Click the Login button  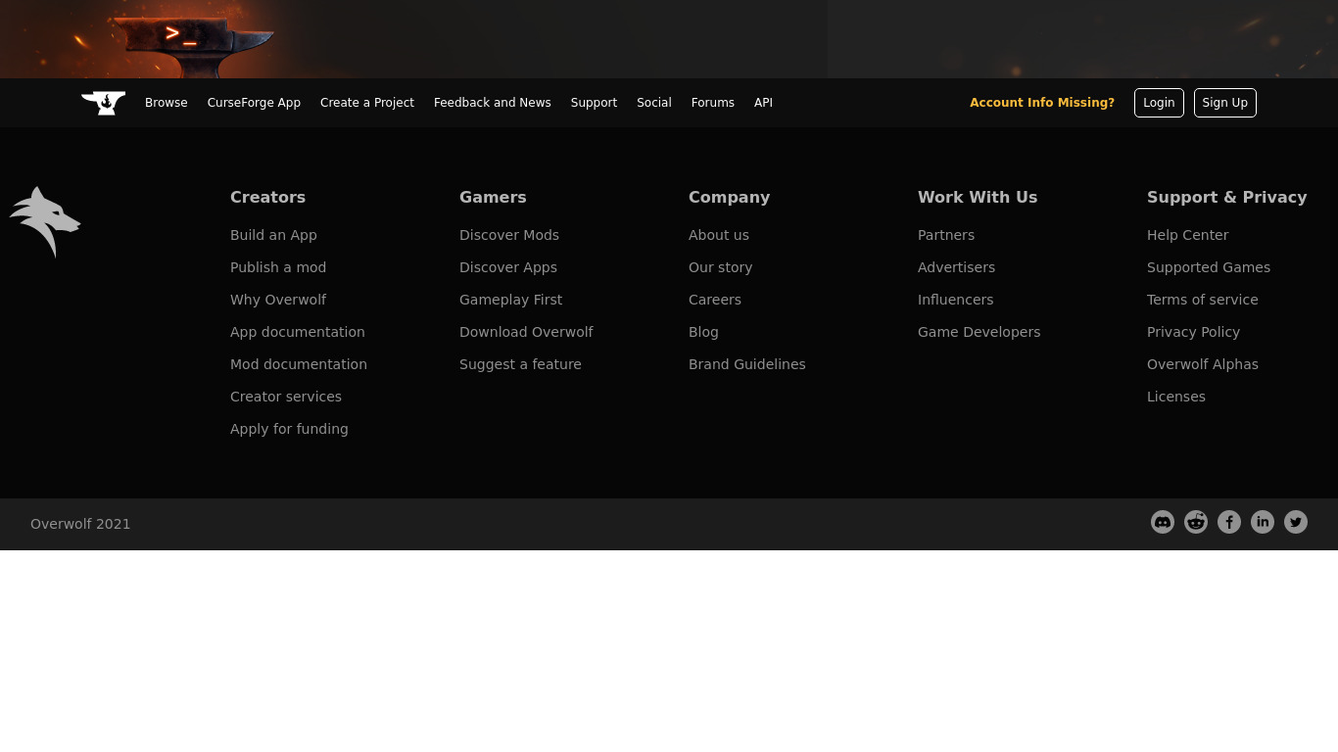pos(1159,103)
